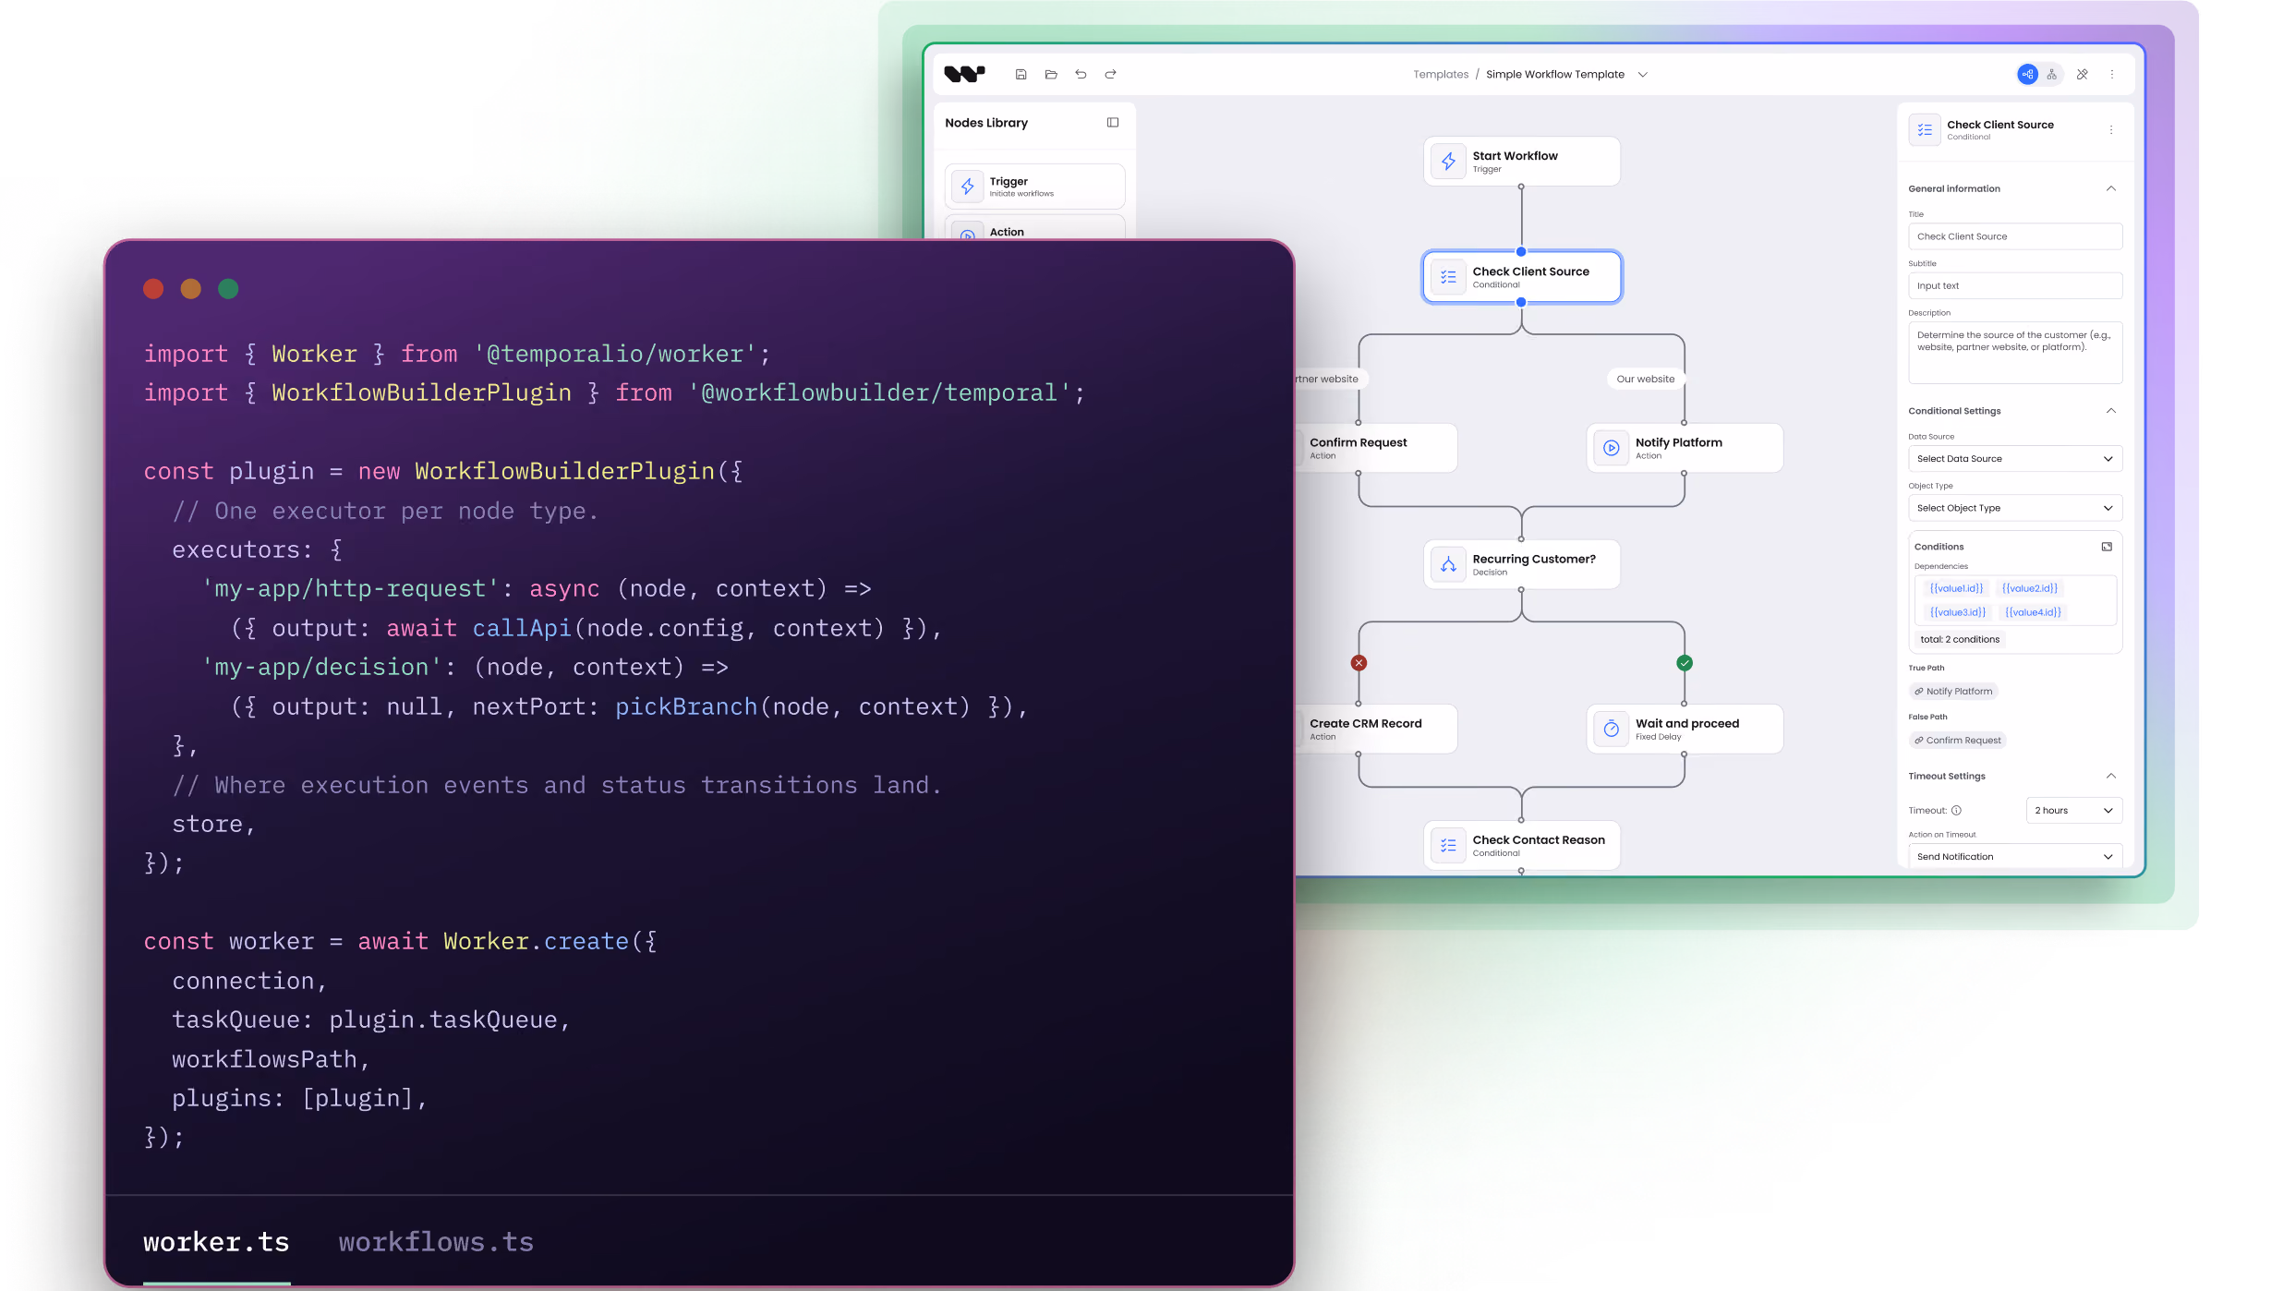Collapse the Timeout Settings section

(x=2110, y=776)
